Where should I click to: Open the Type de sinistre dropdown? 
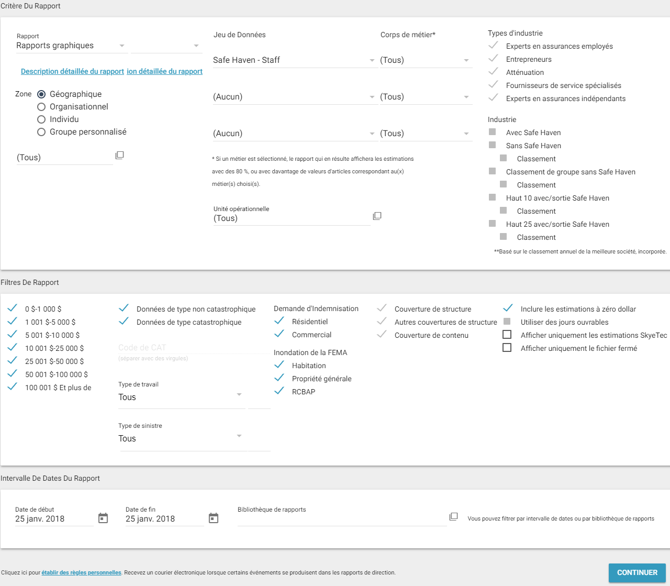pos(239,436)
